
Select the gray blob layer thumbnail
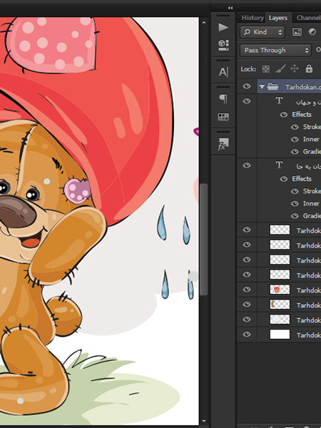(x=280, y=319)
